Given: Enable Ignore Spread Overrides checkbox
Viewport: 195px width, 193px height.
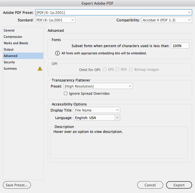Looking at the screenshot, I should (x=66, y=93).
